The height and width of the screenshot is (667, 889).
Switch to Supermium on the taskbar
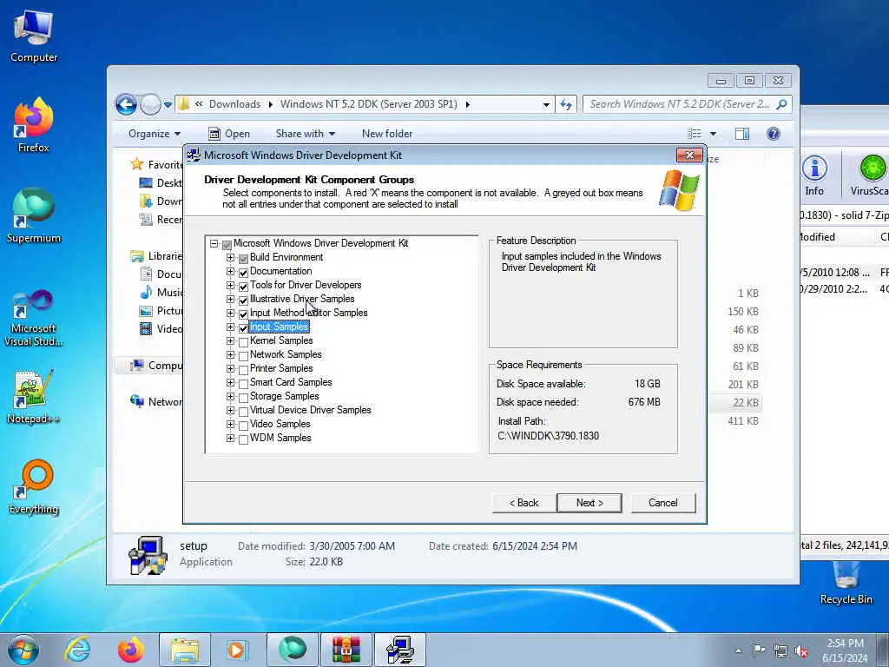[x=293, y=650]
